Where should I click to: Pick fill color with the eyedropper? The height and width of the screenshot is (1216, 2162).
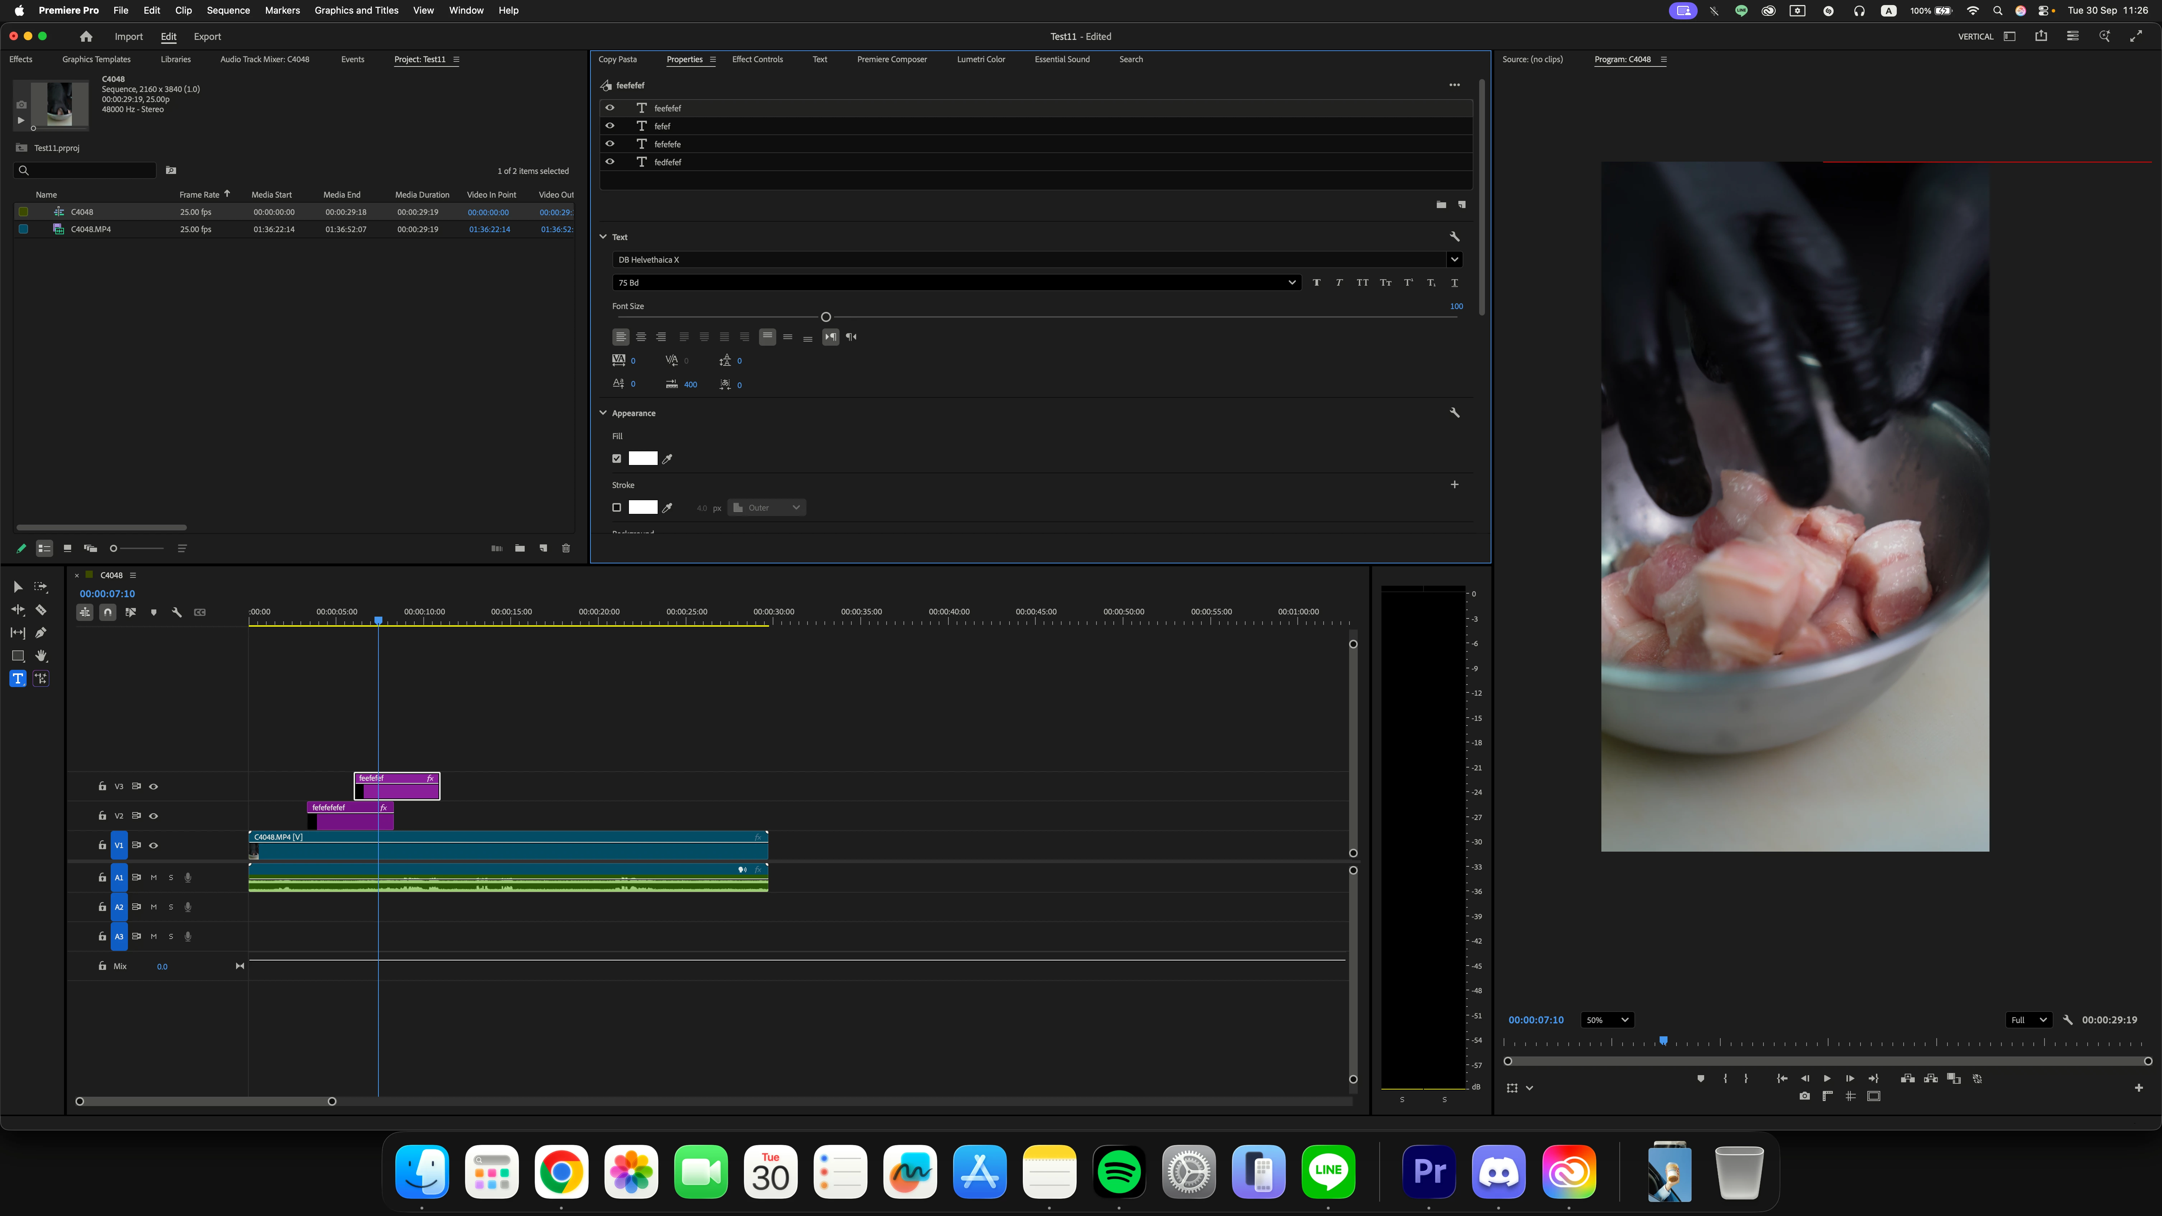tap(667, 458)
